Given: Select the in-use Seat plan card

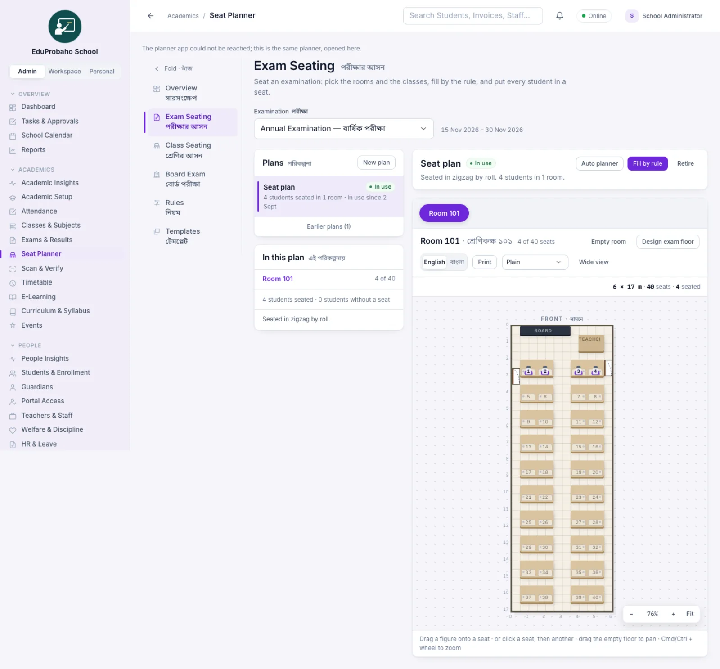Looking at the screenshot, I should (x=328, y=196).
